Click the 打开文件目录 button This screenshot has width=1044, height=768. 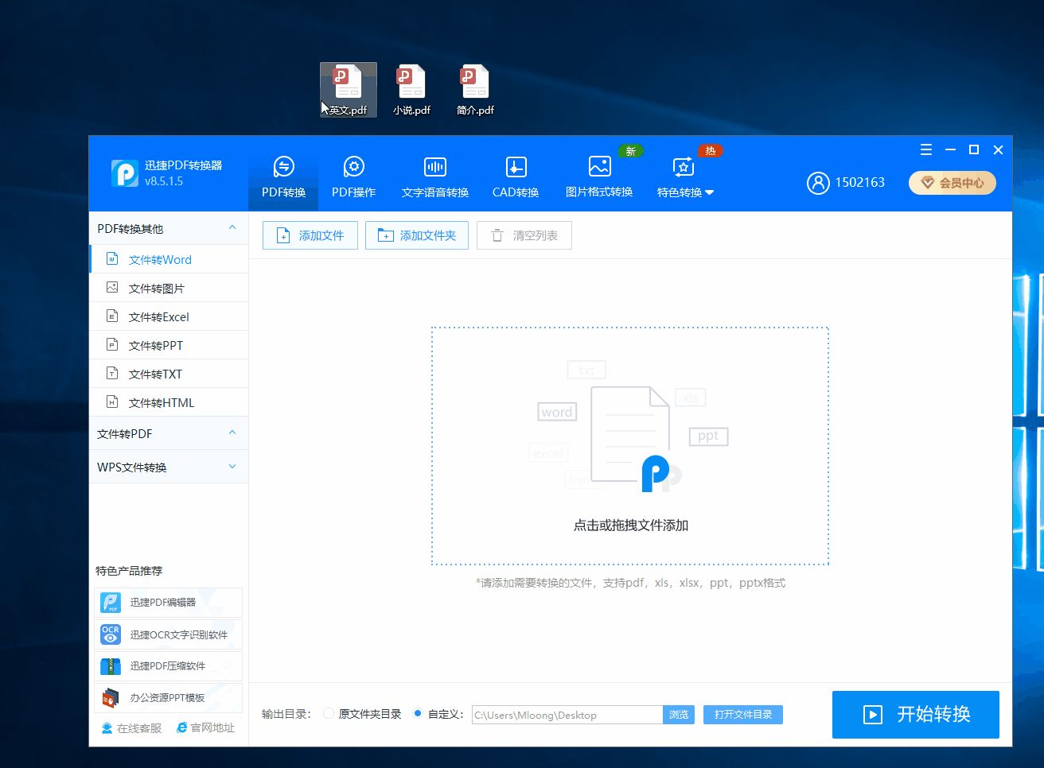pyautogui.click(x=743, y=715)
